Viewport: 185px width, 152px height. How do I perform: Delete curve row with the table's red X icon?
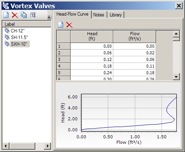(x=69, y=25)
